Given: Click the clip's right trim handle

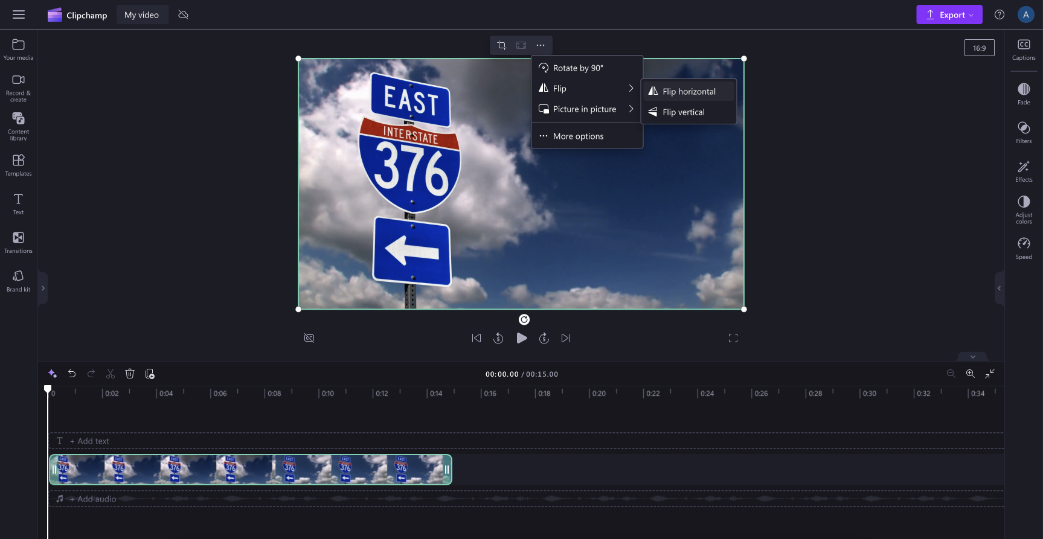Looking at the screenshot, I should 447,470.
